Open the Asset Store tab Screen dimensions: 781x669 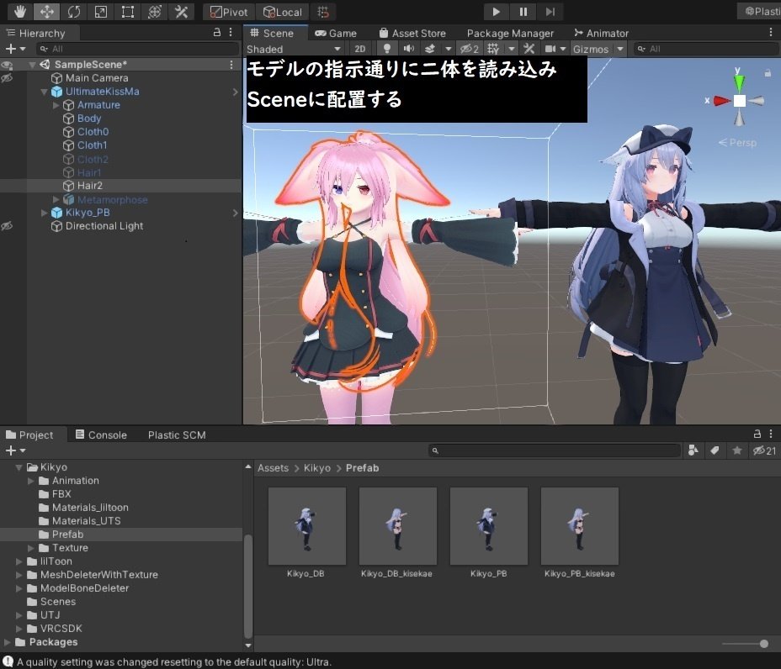point(412,34)
